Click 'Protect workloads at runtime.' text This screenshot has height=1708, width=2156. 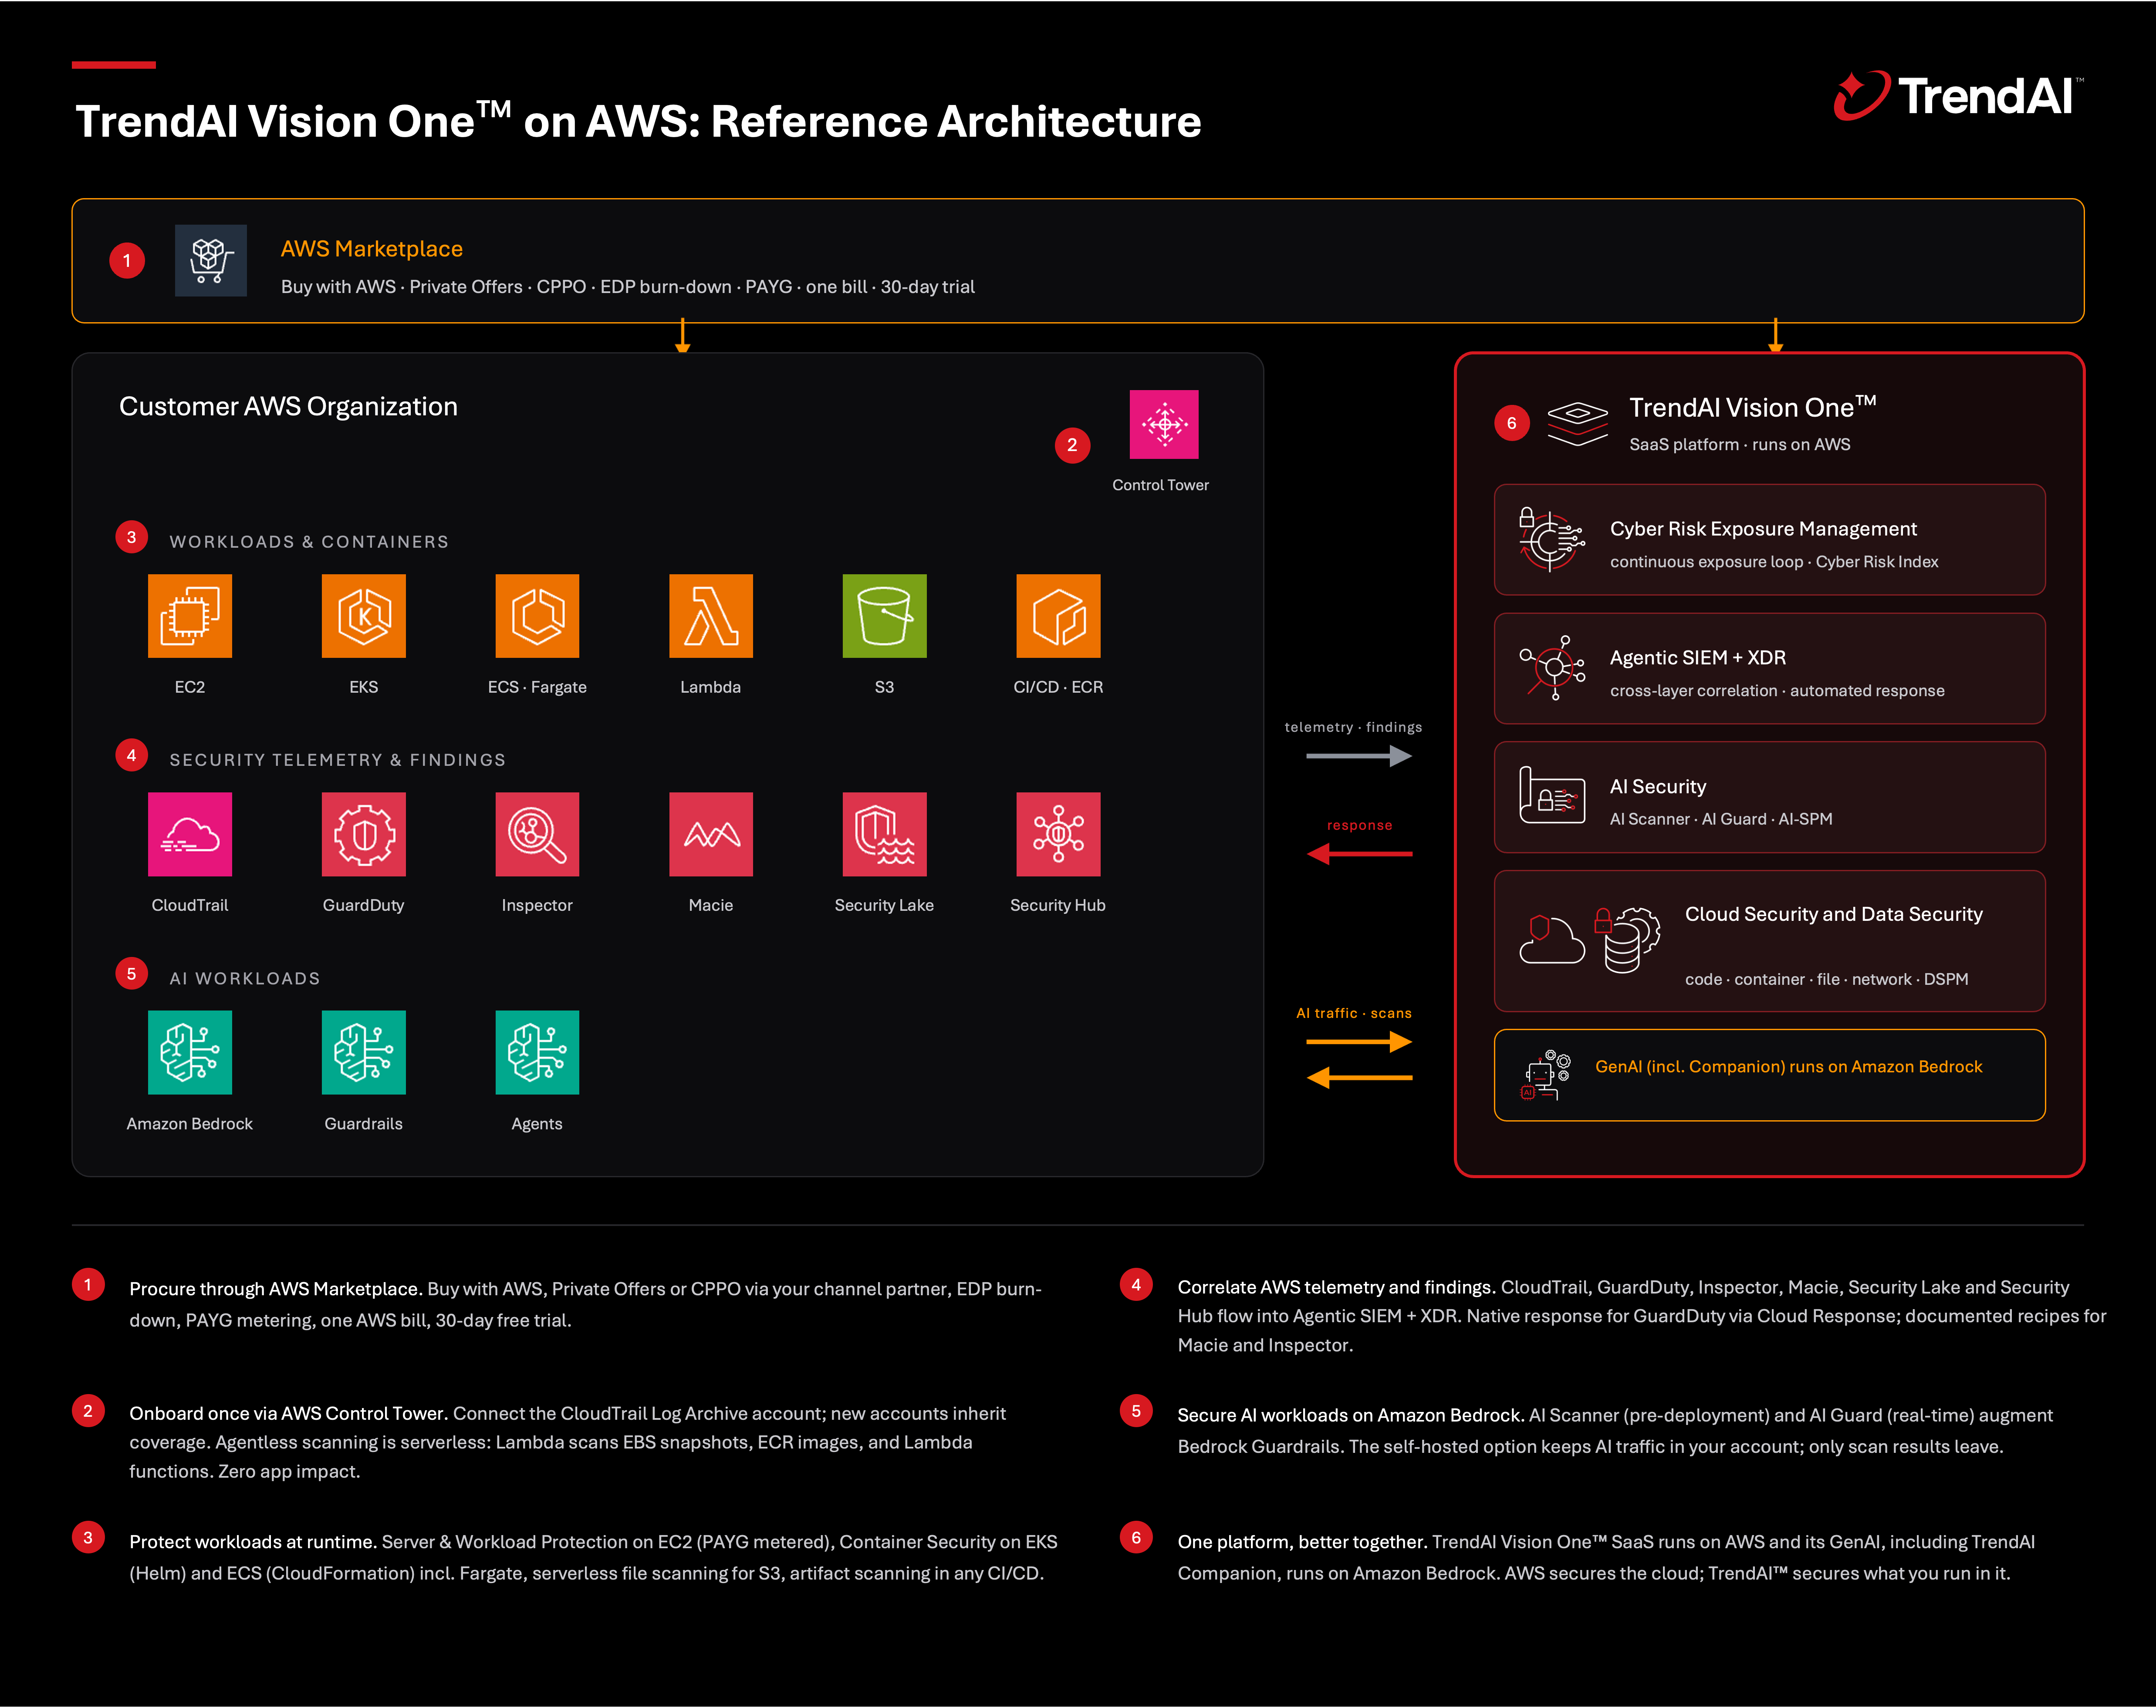(253, 1542)
